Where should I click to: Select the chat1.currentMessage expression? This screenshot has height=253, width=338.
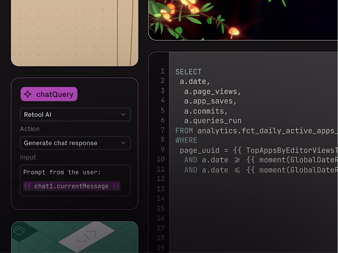coord(71,186)
